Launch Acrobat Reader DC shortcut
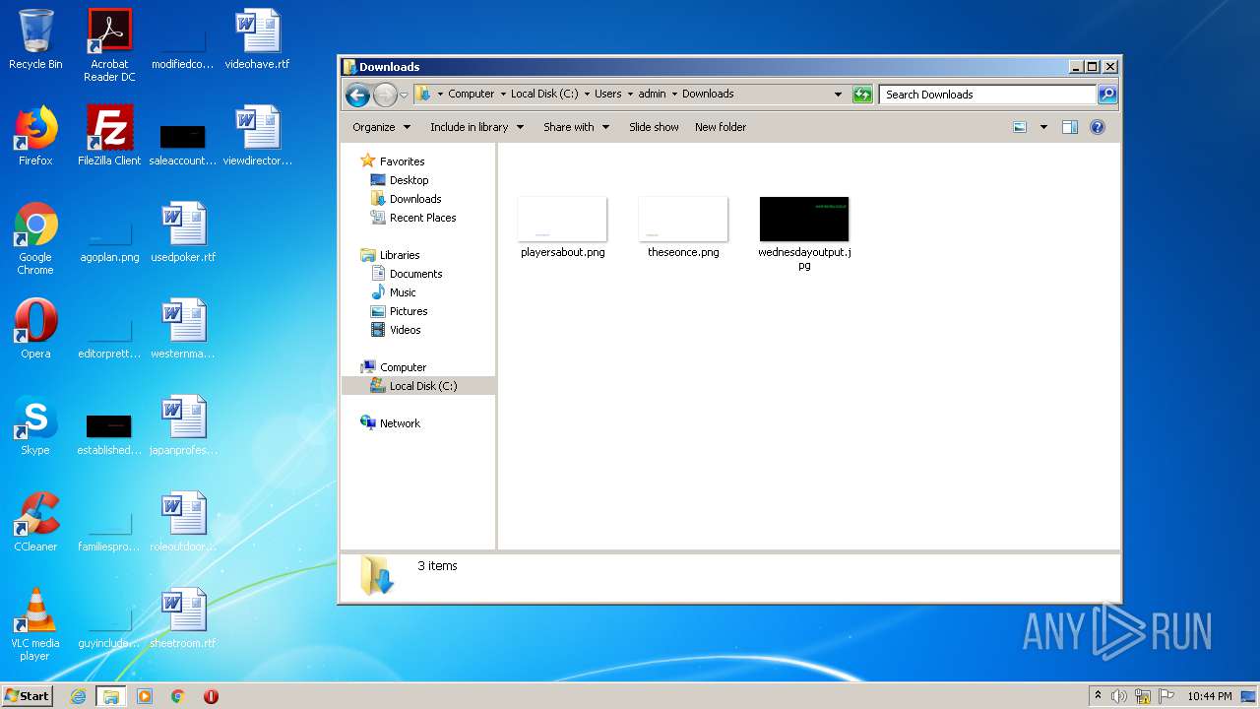The image size is (1260, 709). 109,45
